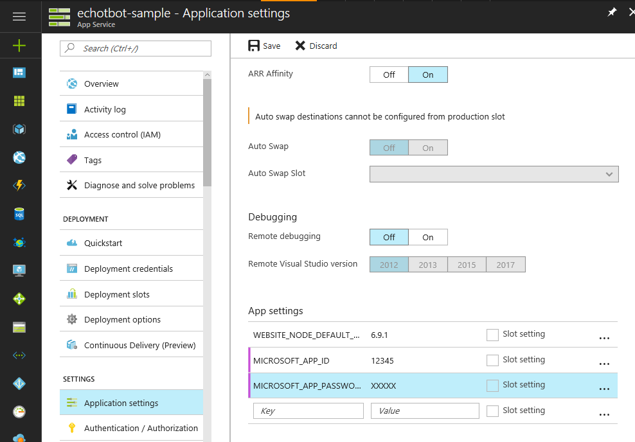Screen dimensions: 635x442
Task: Turn ARR Affinity On
Action: pyautogui.click(x=428, y=75)
